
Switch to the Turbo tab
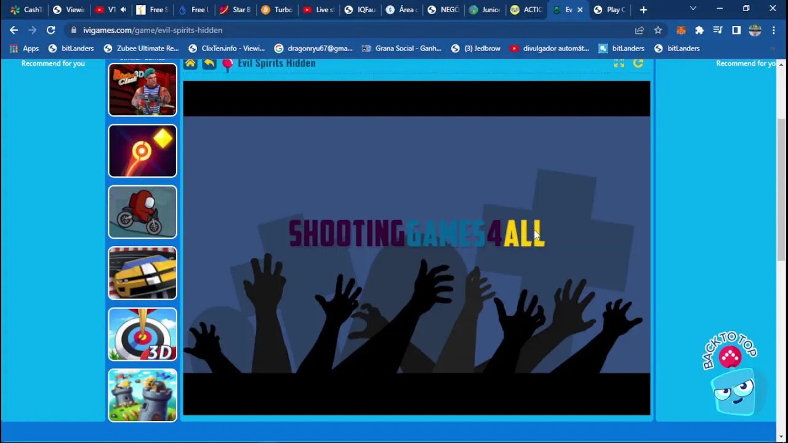[x=276, y=10]
